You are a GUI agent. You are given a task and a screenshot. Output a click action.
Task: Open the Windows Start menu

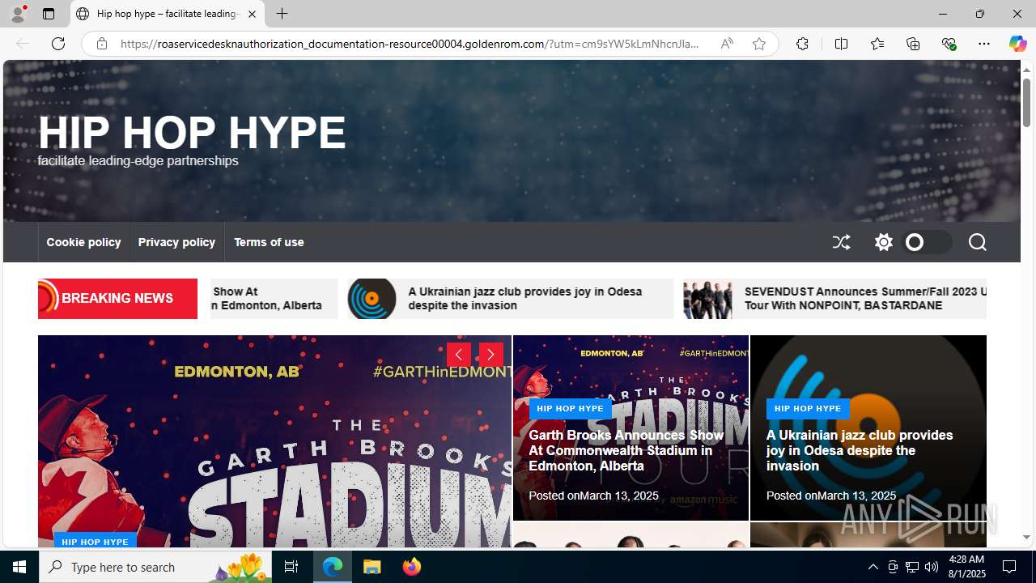[19, 567]
